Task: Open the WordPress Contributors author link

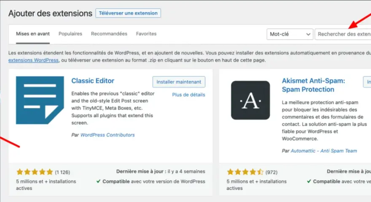Action: point(108,135)
